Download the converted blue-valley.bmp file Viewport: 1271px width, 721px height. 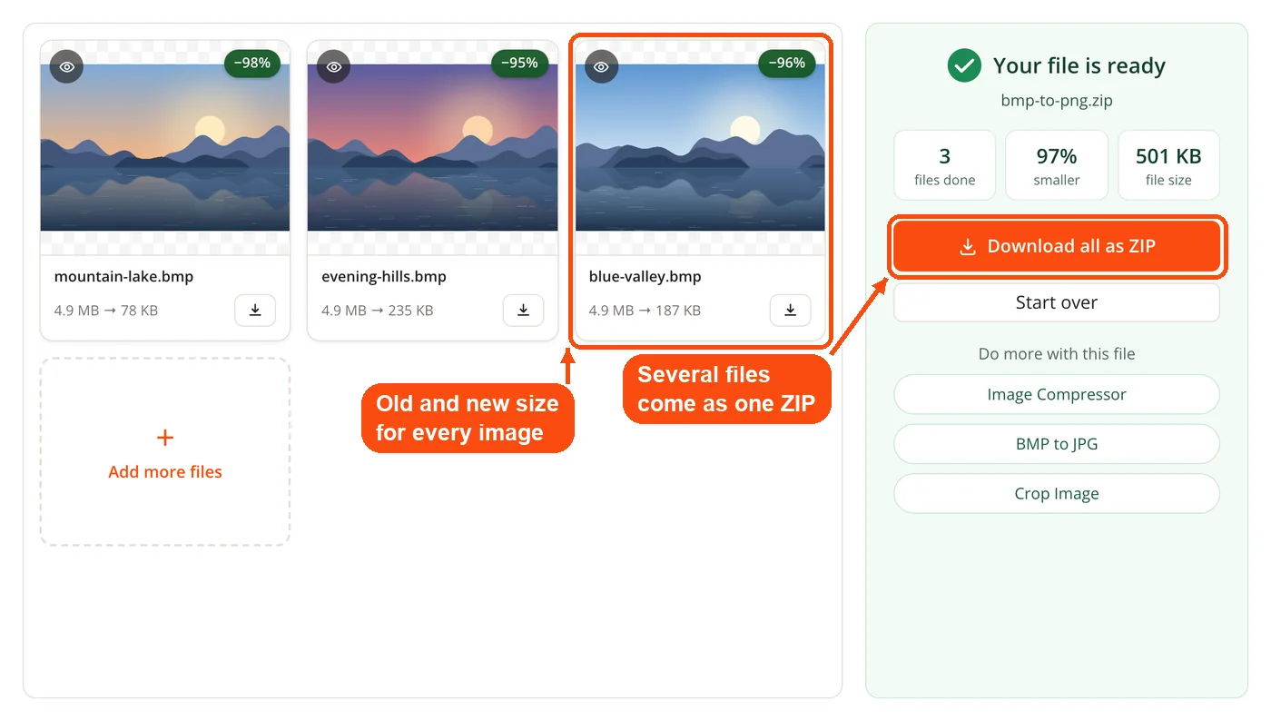pyautogui.click(x=791, y=311)
